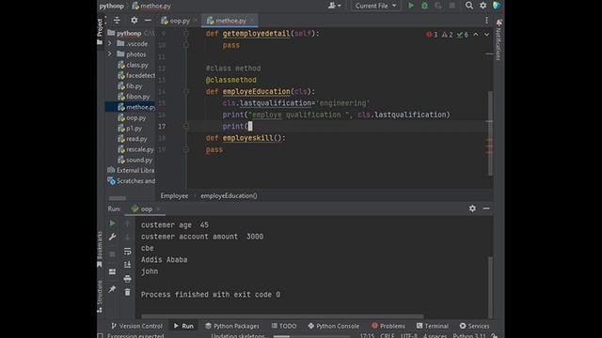The width and height of the screenshot is (602, 338).
Task: Click UTF-8 encoding in status bar
Action: point(409,336)
